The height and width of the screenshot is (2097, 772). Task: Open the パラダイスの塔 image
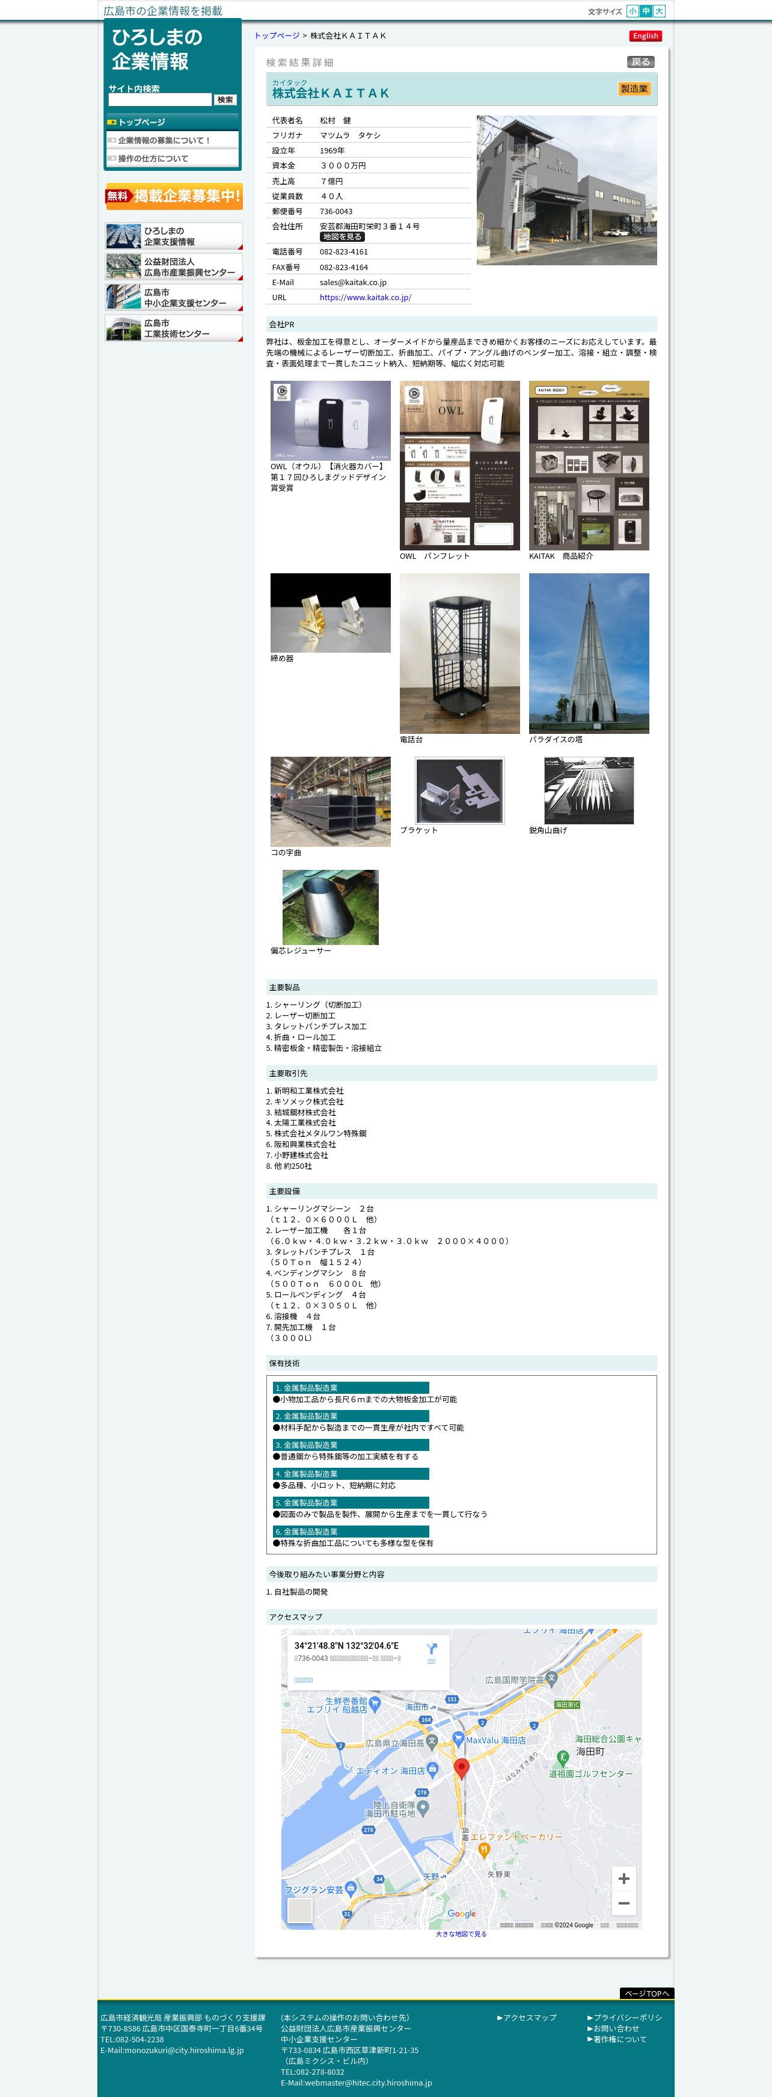click(589, 654)
